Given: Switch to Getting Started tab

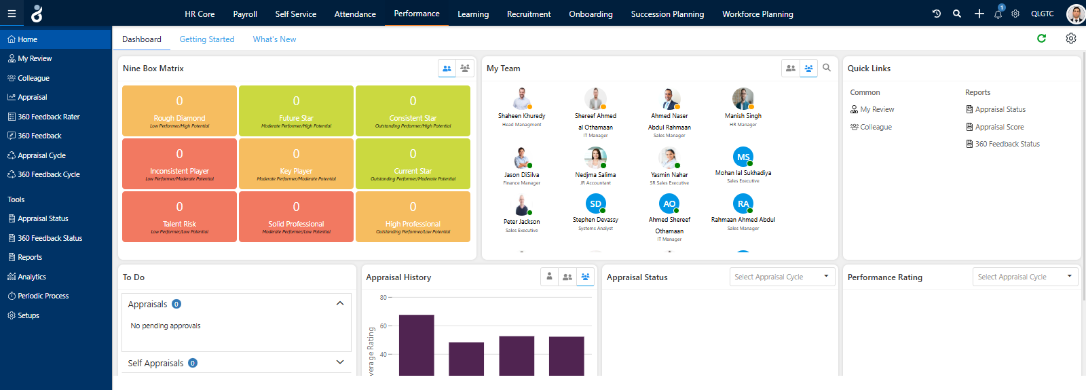Looking at the screenshot, I should pyautogui.click(x=207, y=39).
